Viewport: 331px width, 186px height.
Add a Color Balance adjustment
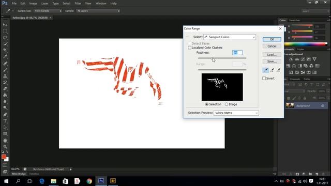coord(294,66)
